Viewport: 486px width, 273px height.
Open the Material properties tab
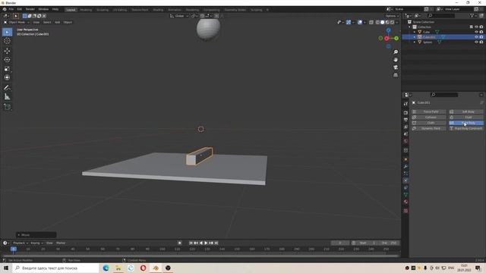tap(406, 202)
